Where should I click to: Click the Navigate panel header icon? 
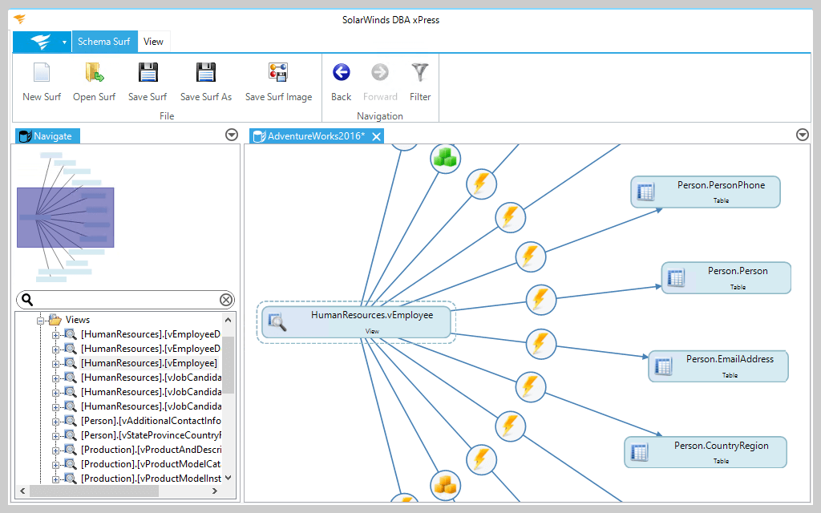(25, 136)
